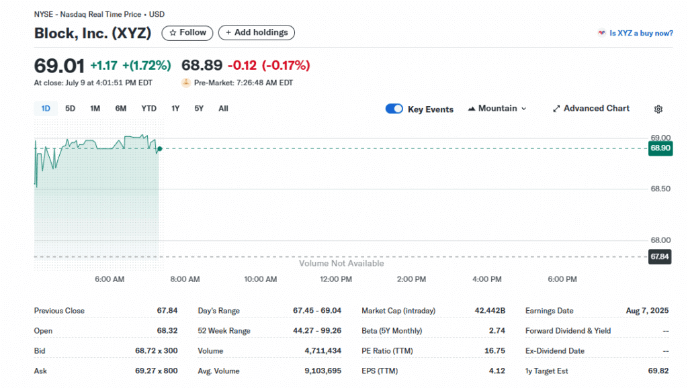688x388 pixels.
Task: Switch chart to 6M range
Action: pyautogui.click(x=121, y=108)
